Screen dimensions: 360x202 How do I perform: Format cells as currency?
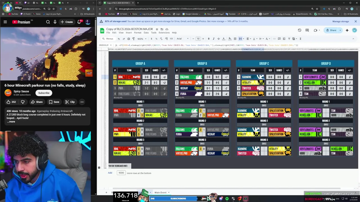pos(151,39)
